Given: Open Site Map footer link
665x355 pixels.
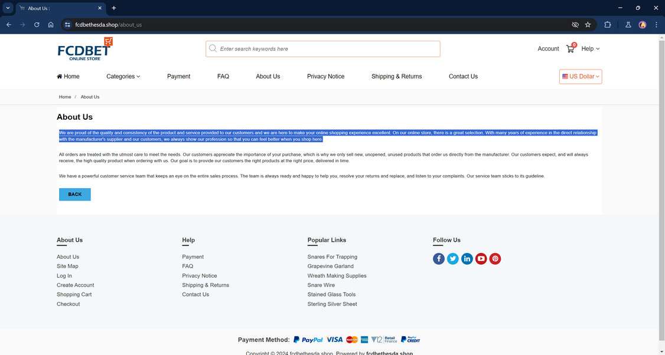Looking at the screenshot, I should click(67, 266).
